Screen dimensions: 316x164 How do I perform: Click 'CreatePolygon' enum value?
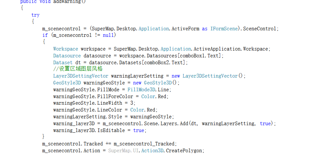tap(184, 151)
